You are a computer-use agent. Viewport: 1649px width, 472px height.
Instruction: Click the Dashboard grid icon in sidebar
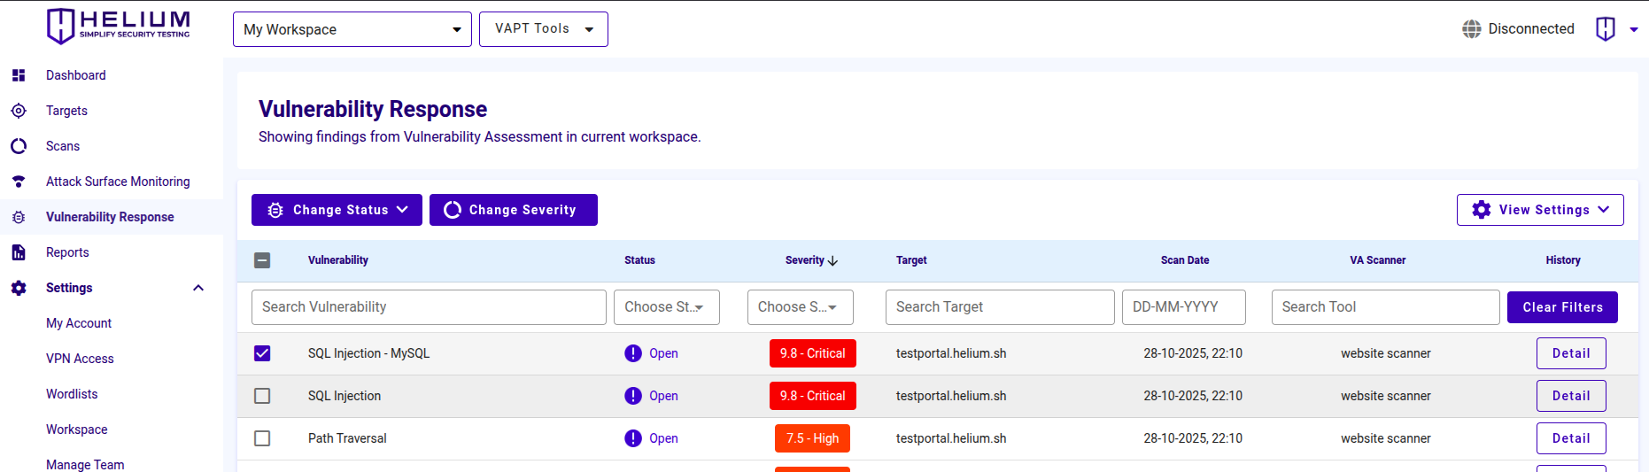tap(19, 75)
